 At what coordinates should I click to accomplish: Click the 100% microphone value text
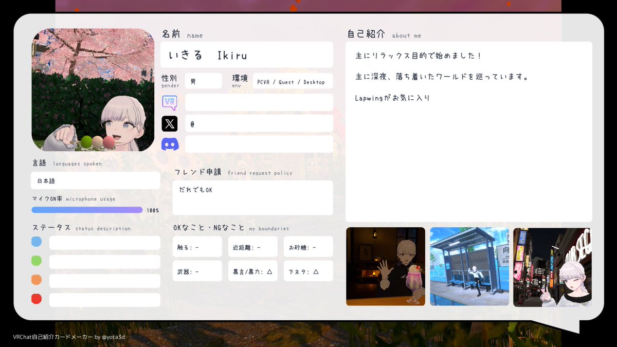[x=153, y=210]
